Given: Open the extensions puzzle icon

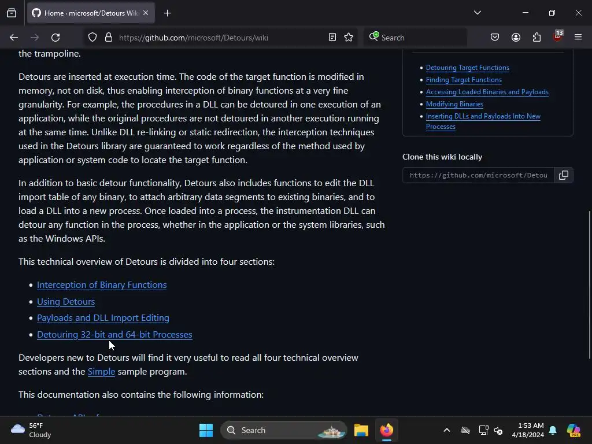Looking at the screenshot, I should click(536, 38).
